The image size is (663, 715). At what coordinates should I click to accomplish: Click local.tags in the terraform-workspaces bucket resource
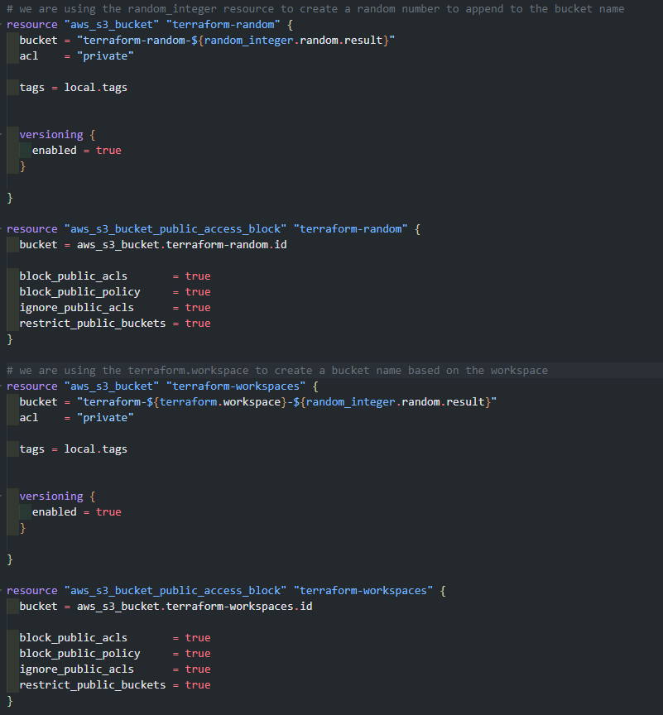click(96, 449)
